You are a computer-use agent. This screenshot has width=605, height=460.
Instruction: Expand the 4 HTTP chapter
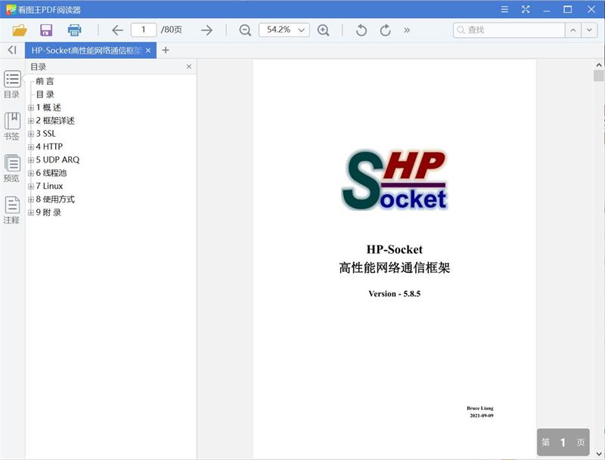(31, 147)
